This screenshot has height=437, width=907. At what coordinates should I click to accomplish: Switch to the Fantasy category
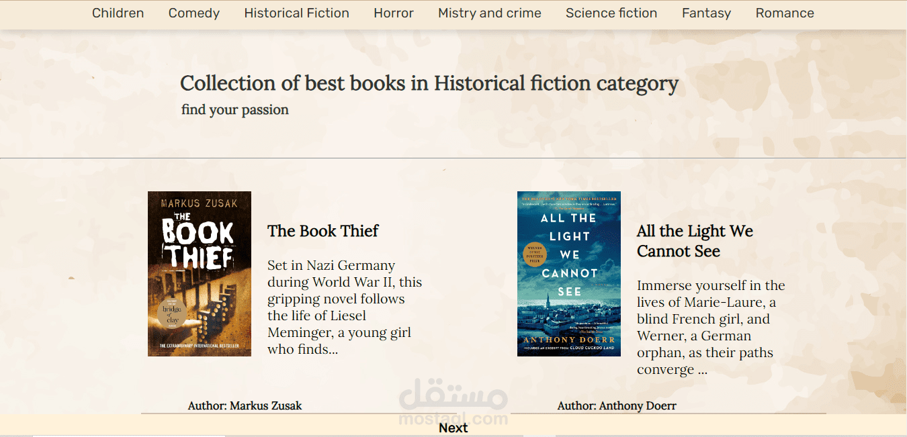(706, 13)
